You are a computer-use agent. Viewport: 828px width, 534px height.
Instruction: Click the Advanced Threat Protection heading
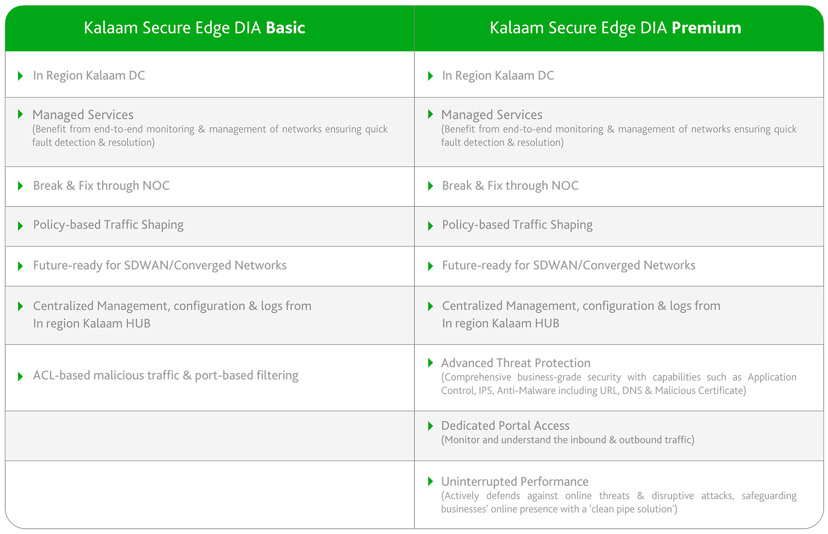pos(515,363)
